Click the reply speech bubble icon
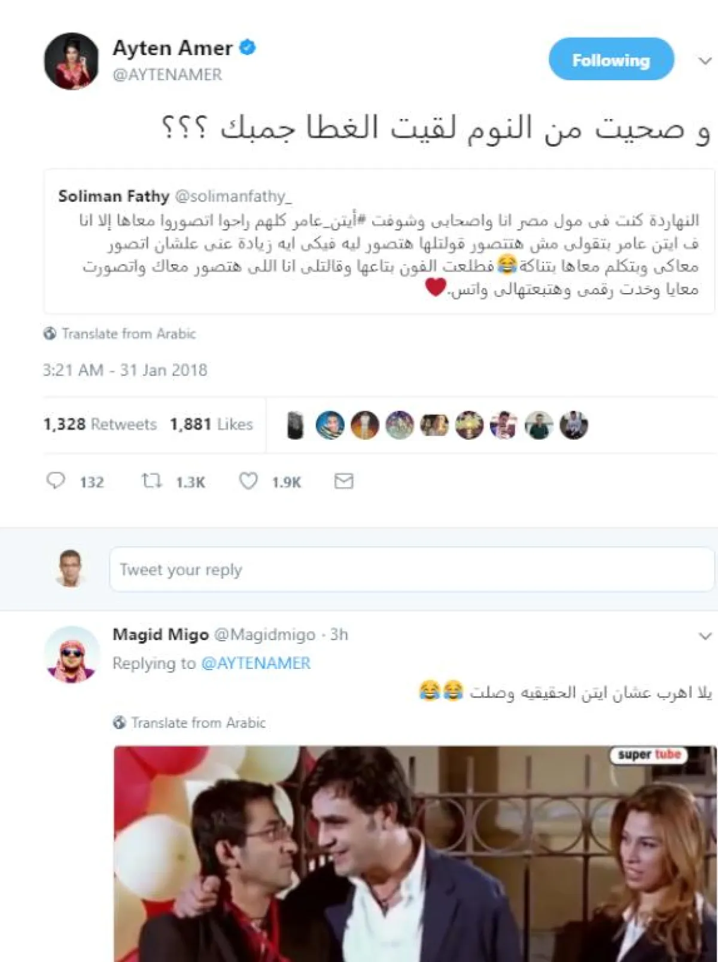 (x=56, y=481)
